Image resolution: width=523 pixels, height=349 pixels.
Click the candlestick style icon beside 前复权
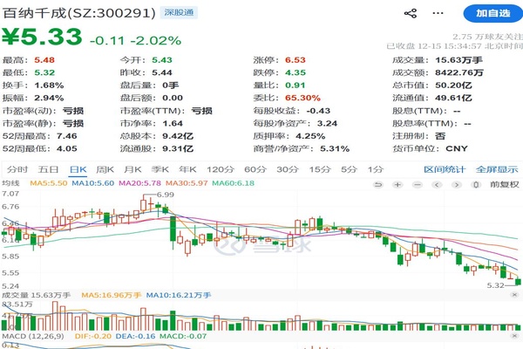pos(476,185)
